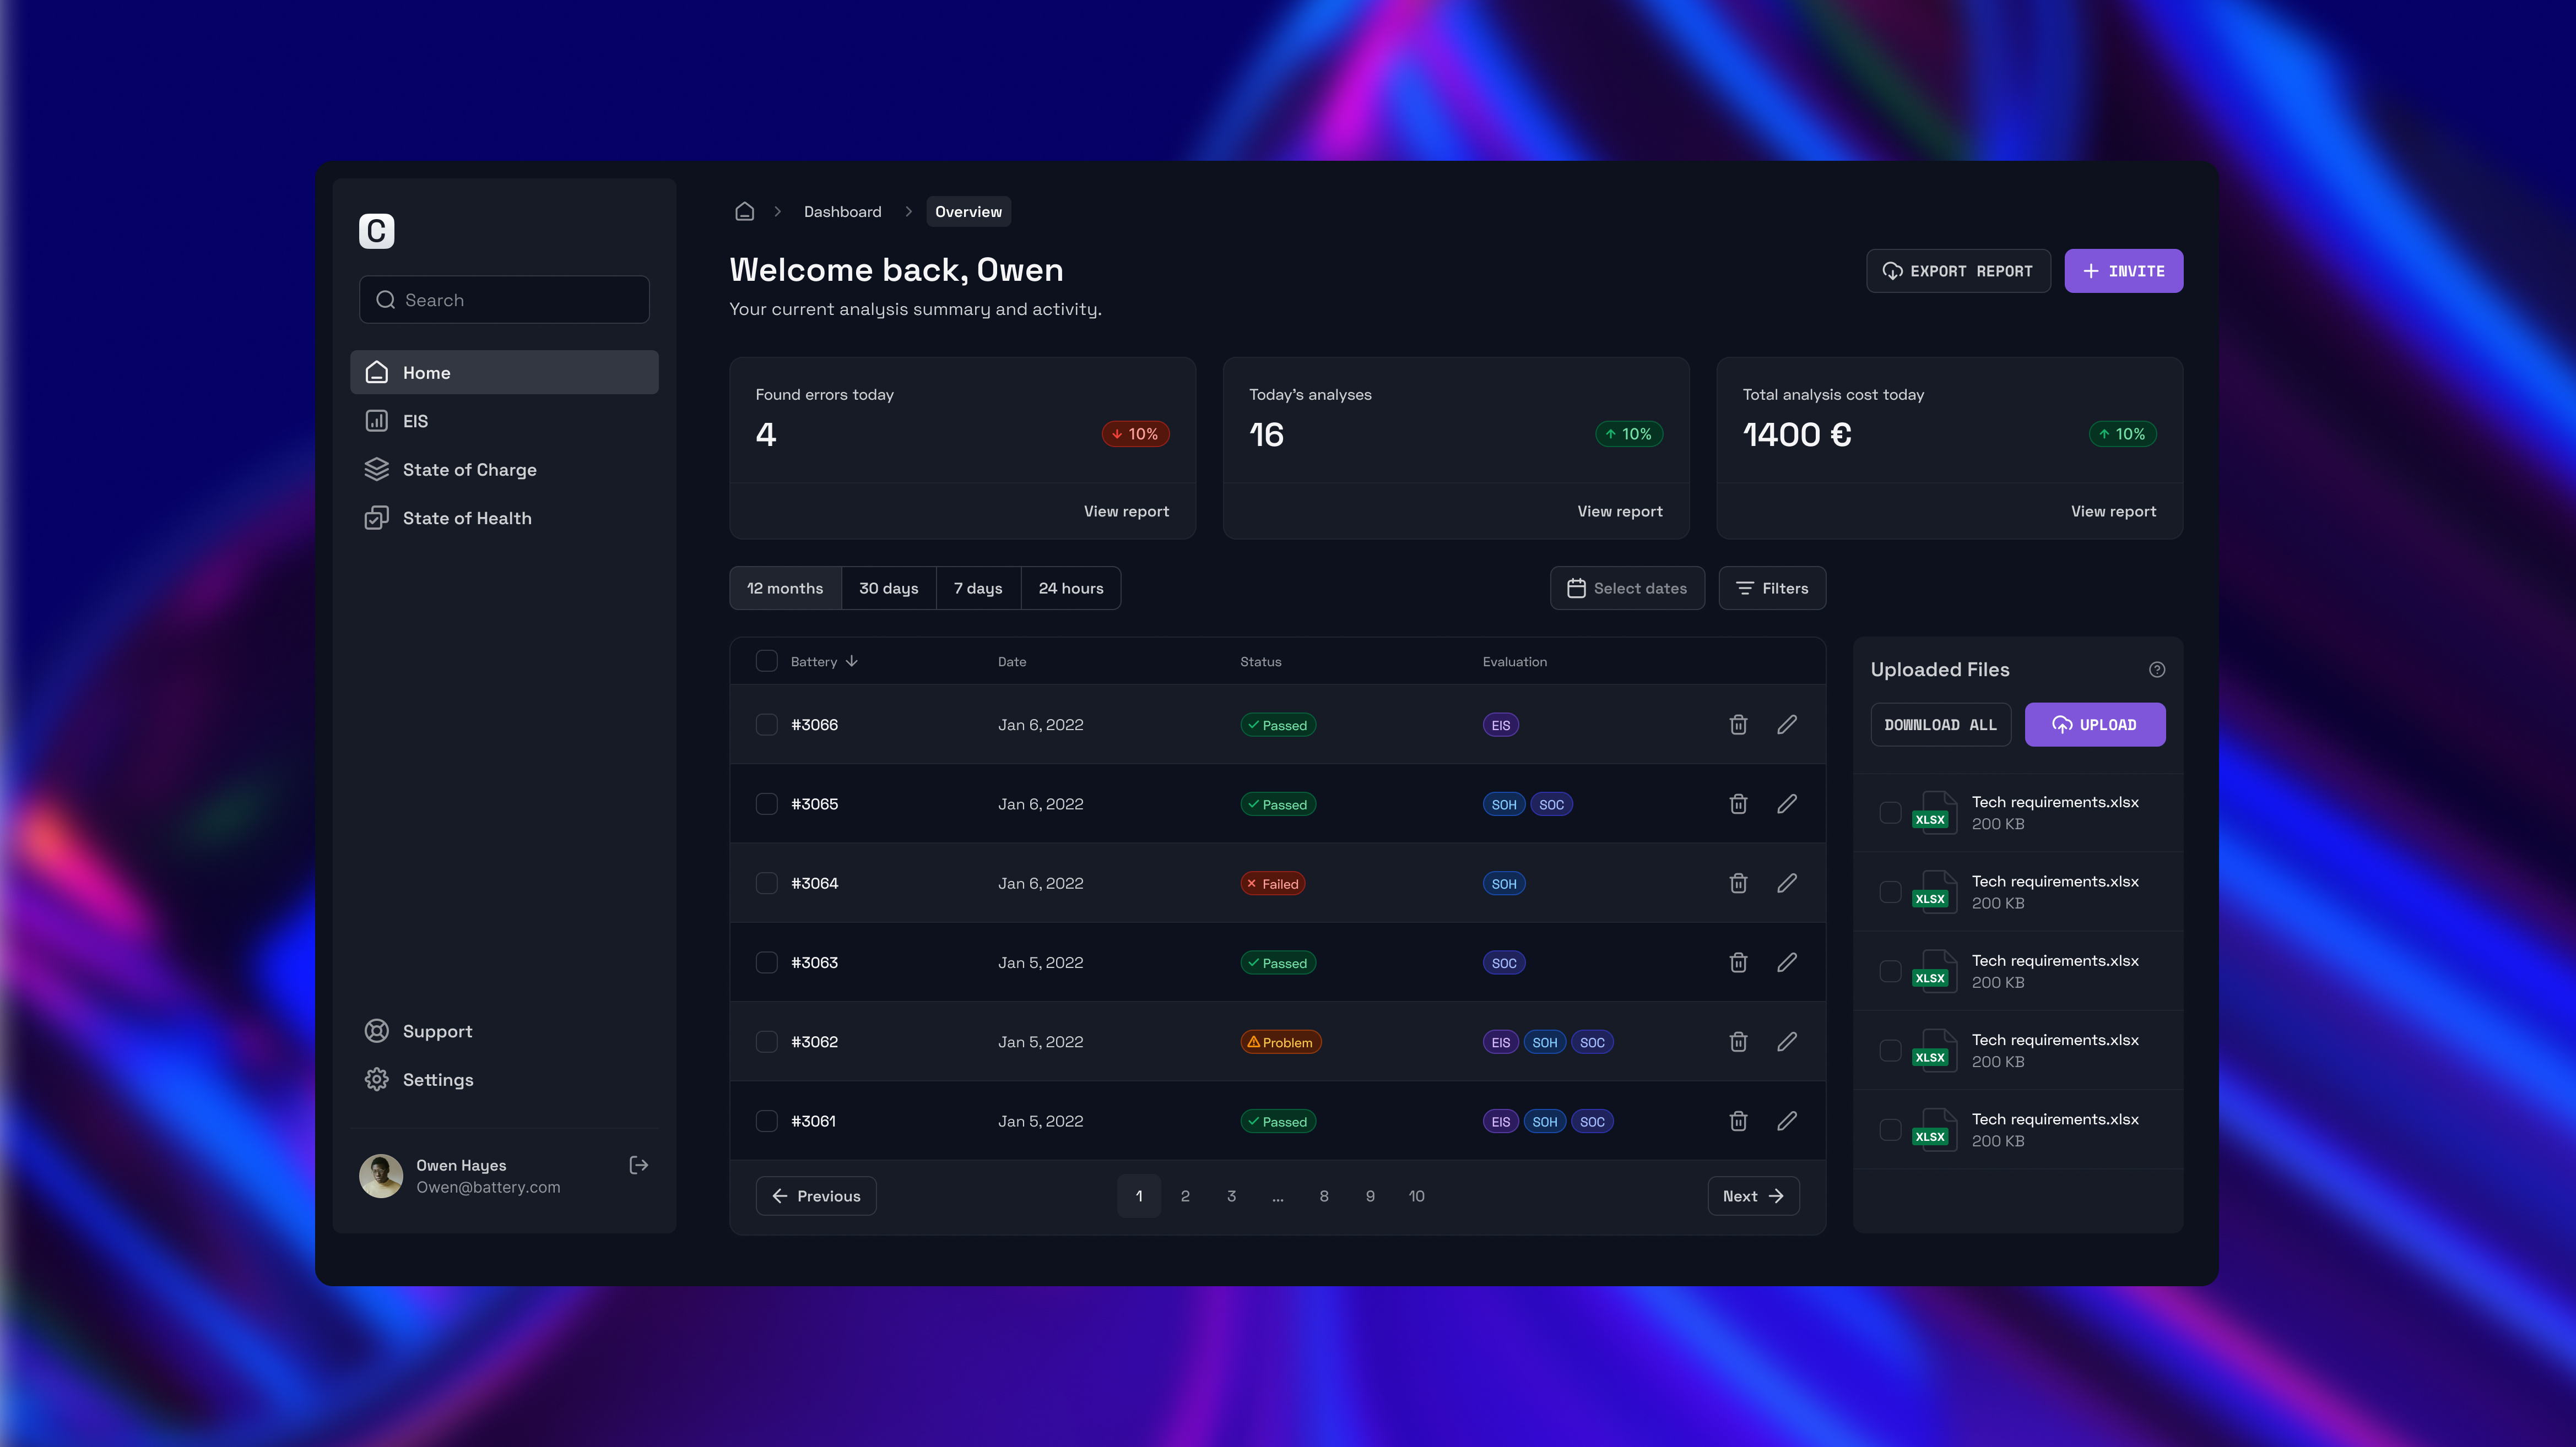View report for Found errors today

1126,510
